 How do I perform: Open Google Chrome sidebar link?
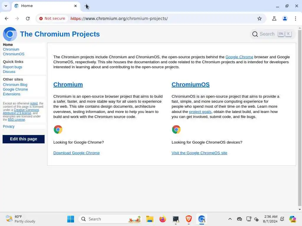tap(15, 89)
